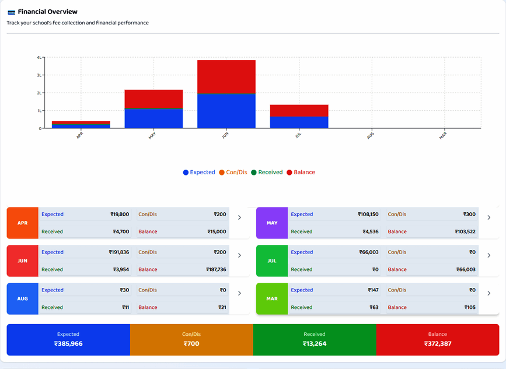Select the purple MAY month tile
The height and width of the screenshot is (369, 506).
[x=272, y=223]
